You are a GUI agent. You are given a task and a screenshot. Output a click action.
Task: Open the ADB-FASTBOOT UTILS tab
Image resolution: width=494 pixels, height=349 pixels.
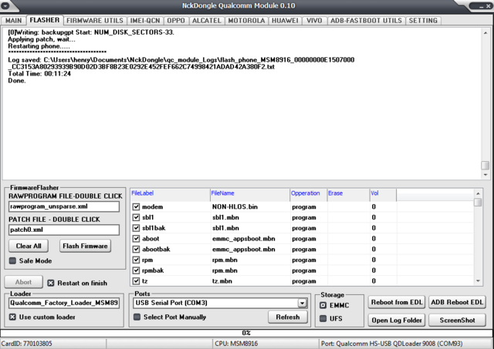pos(366,21)
